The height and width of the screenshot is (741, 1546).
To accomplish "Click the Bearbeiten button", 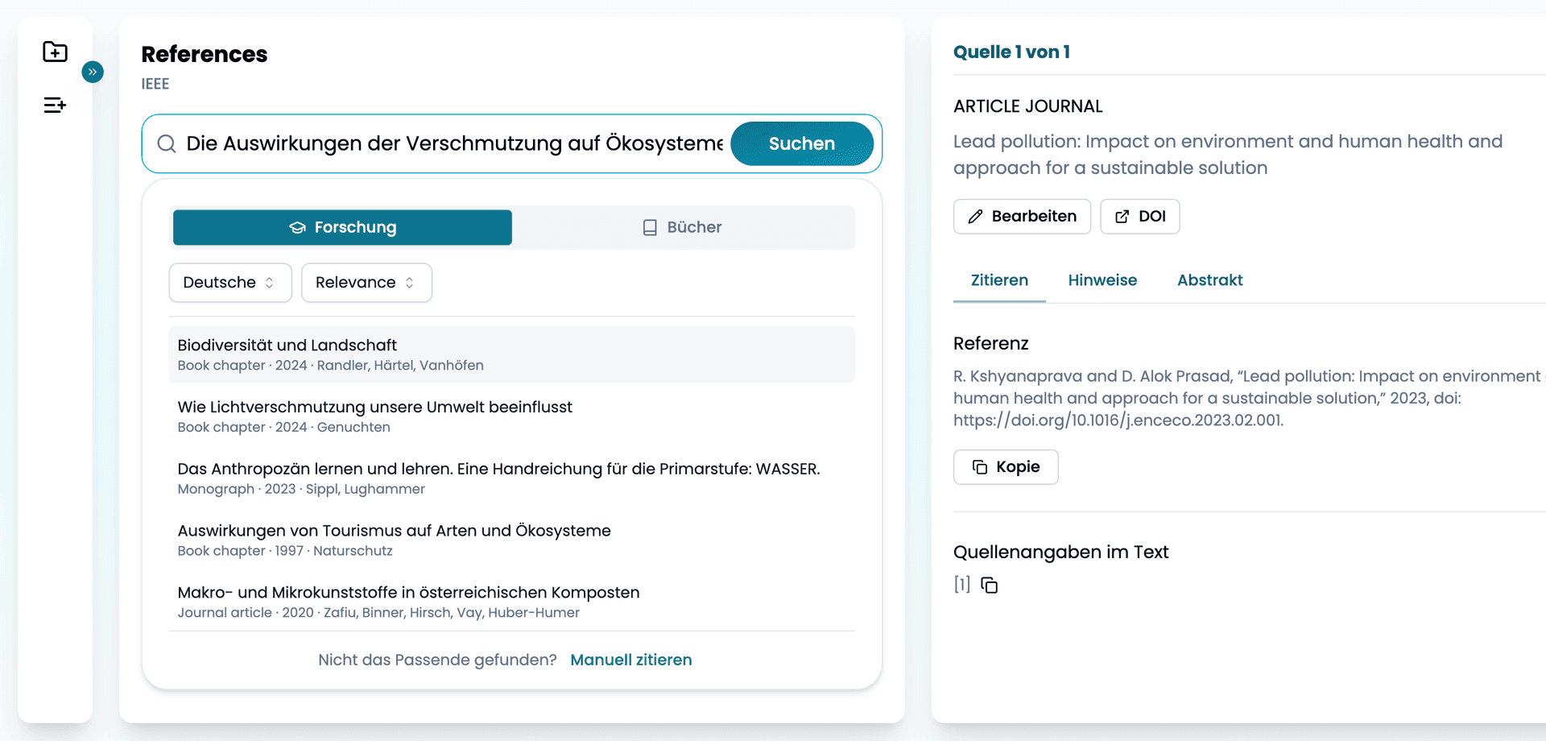I will [1022, 217].
